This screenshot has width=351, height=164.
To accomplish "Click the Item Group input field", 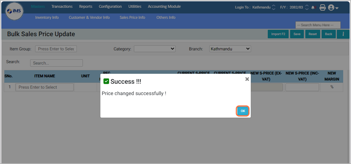I will [56, 49].
